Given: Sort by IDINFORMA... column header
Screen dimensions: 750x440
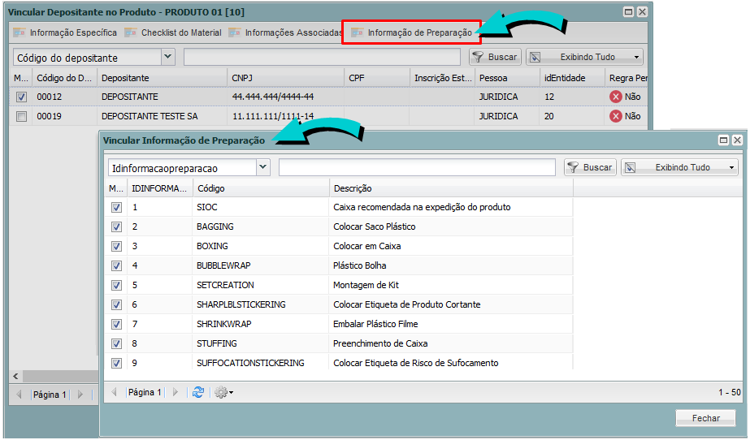Looking at the screenshot, I should (160, 188).
